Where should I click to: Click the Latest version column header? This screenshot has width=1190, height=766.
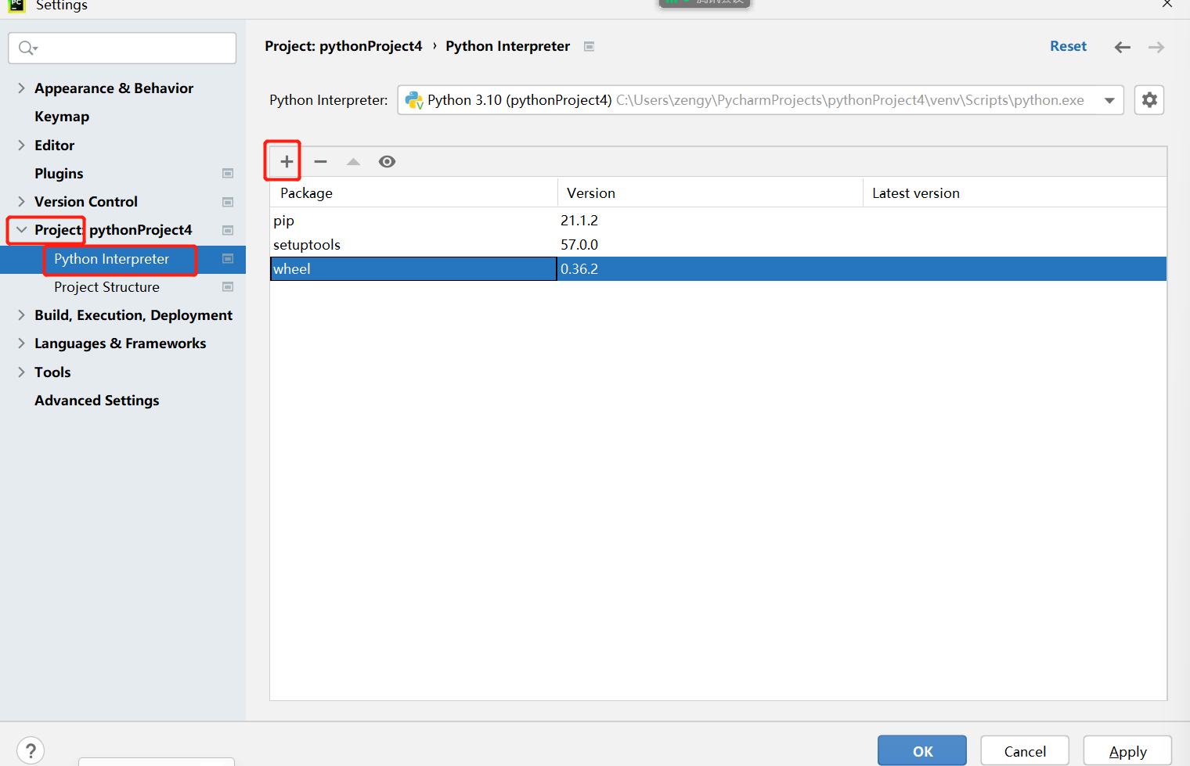point(1015,193)
